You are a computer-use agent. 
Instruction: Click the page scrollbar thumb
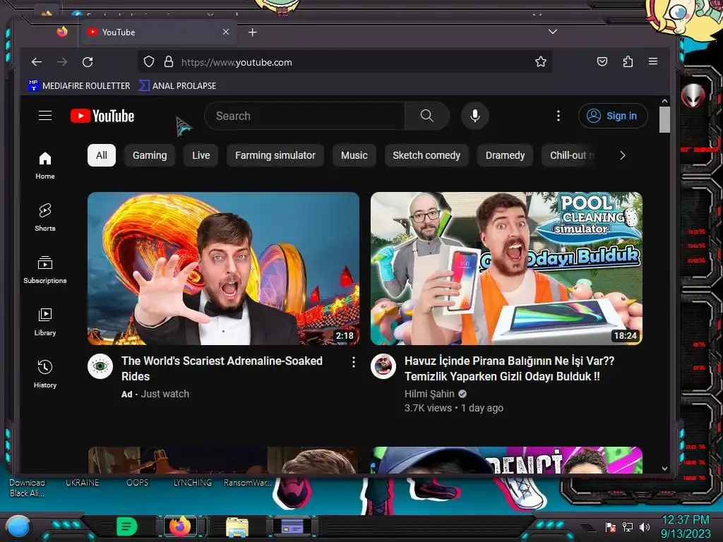(664, 119)
